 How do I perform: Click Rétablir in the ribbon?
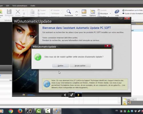(x=55, y=13)
